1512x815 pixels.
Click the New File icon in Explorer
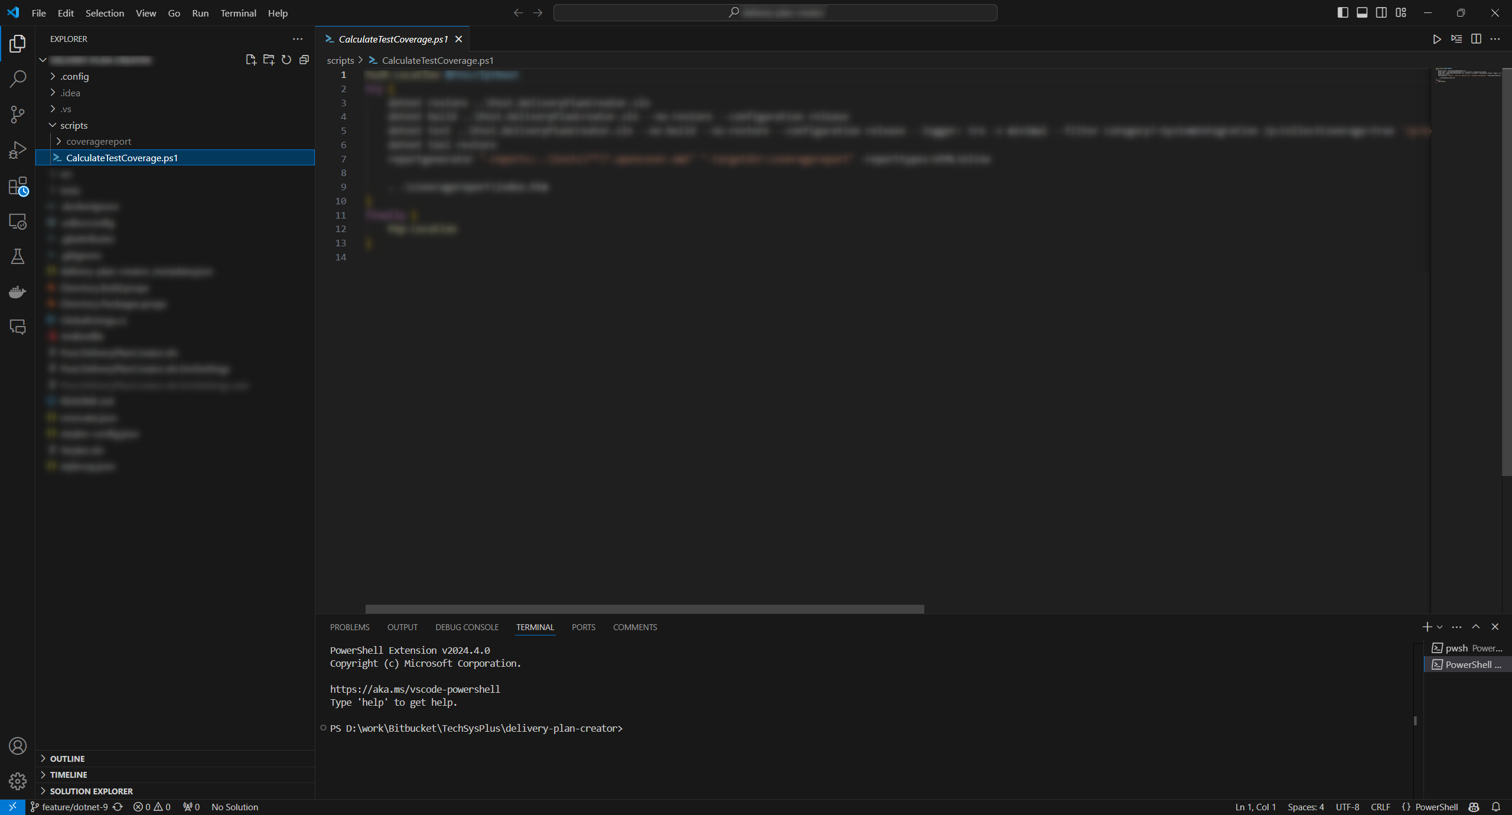[x=251, y=60]
